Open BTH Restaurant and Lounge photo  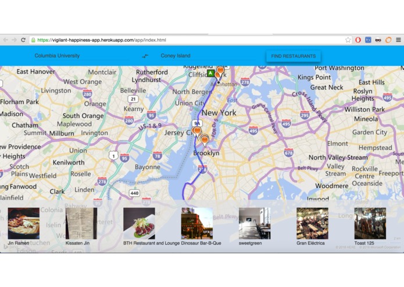(x=139, y=224)
